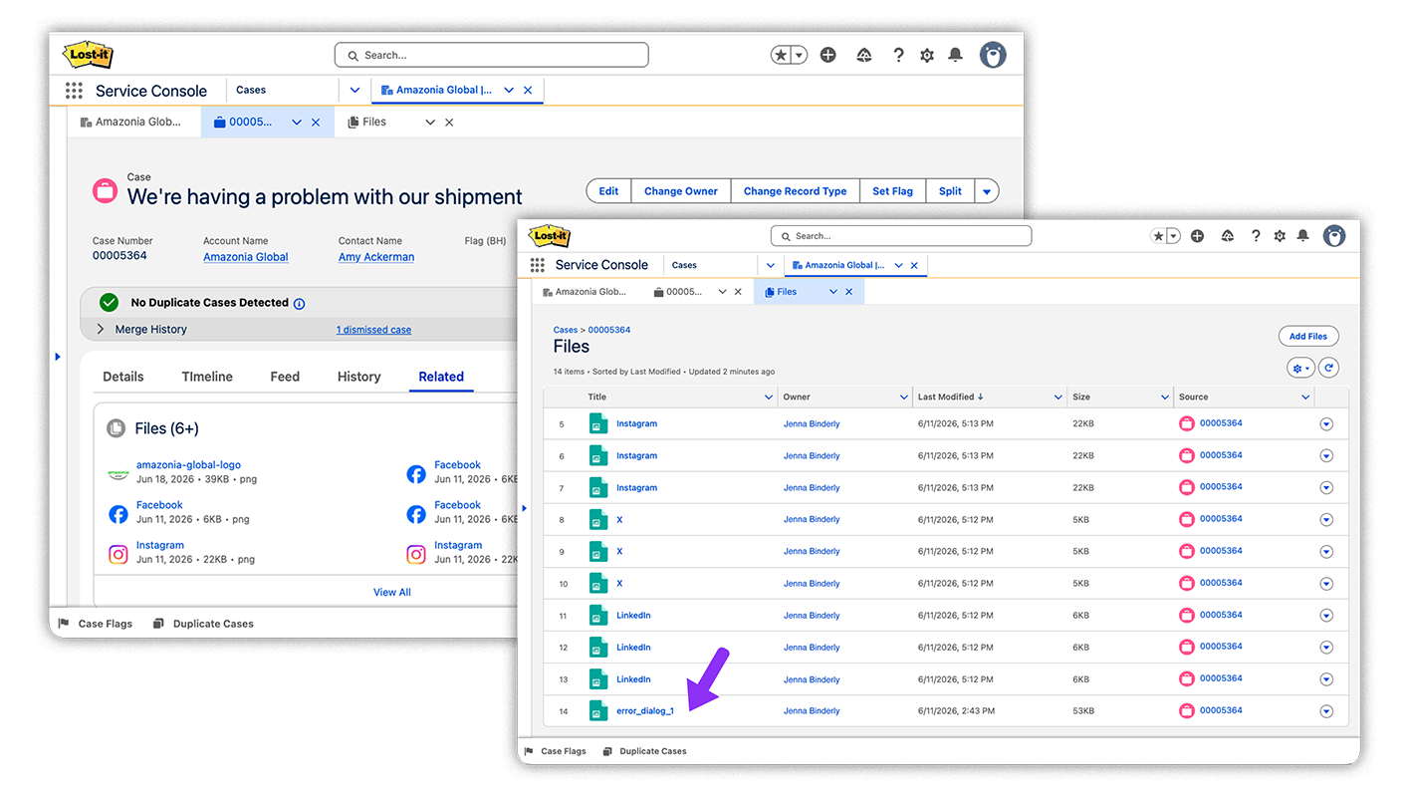Switch to the Feed tab
Image resolution: width=1410 pixels, height=797 pixels.
click(x=285, y=377)
